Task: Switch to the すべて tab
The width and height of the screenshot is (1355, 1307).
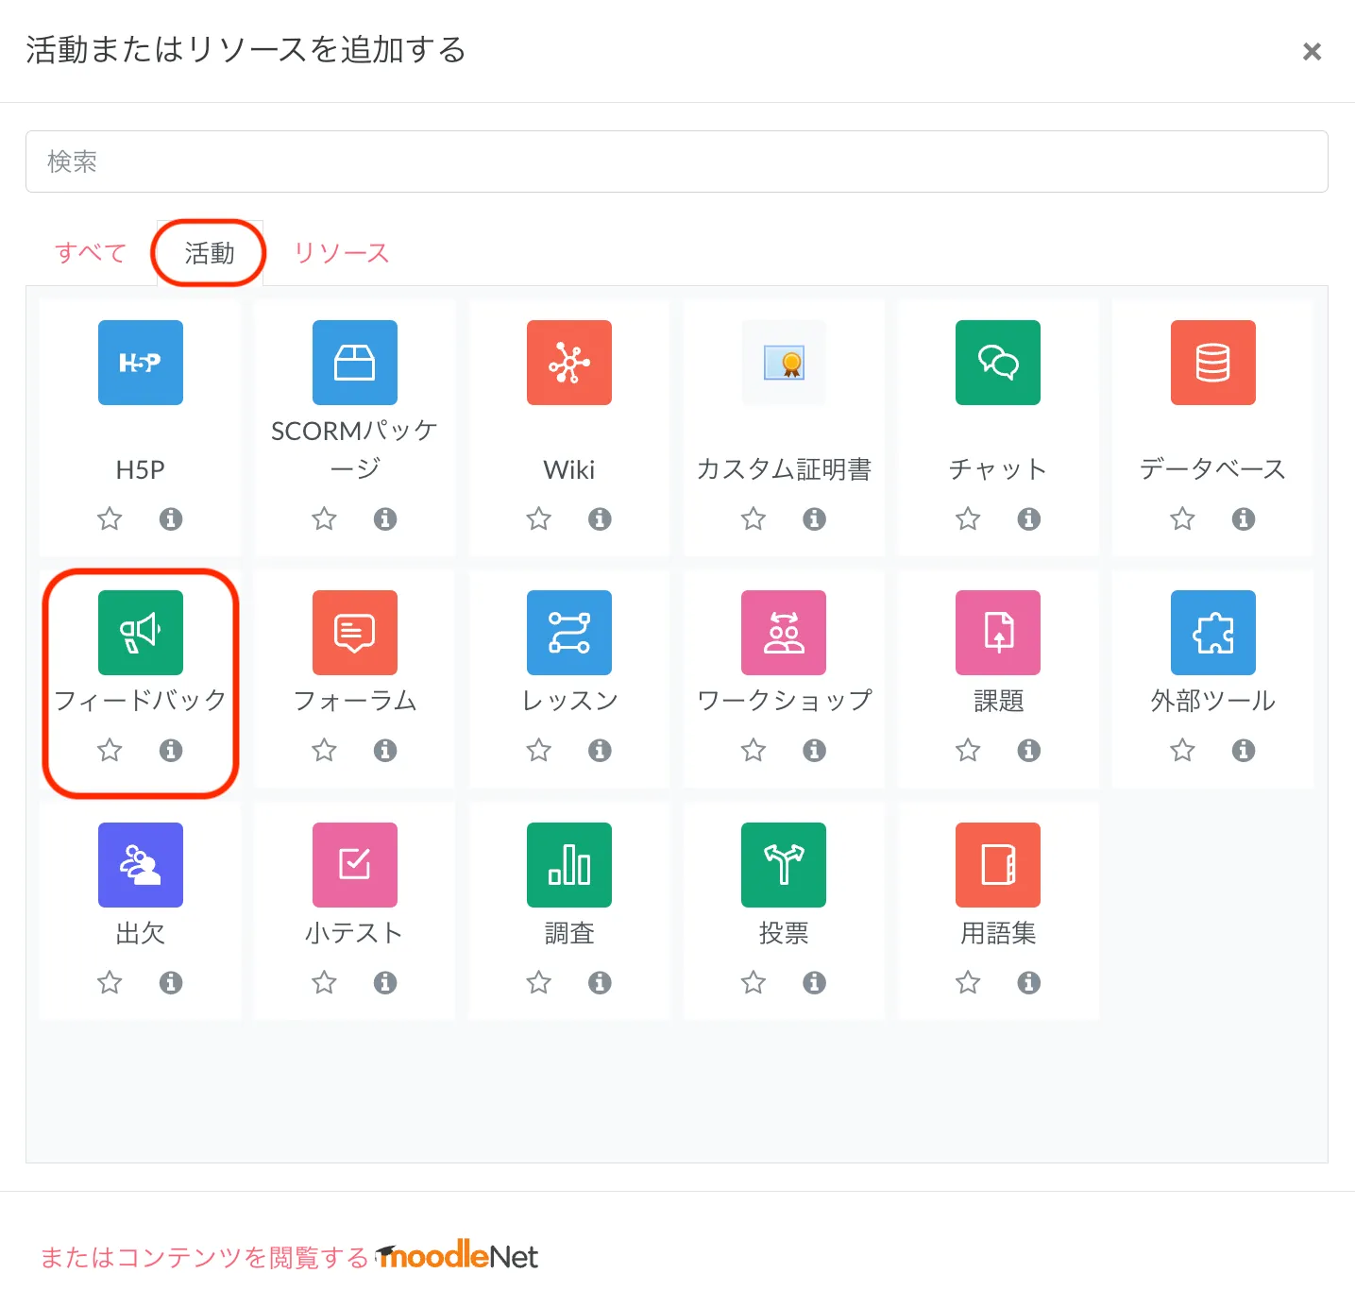Action: (90, 253)
